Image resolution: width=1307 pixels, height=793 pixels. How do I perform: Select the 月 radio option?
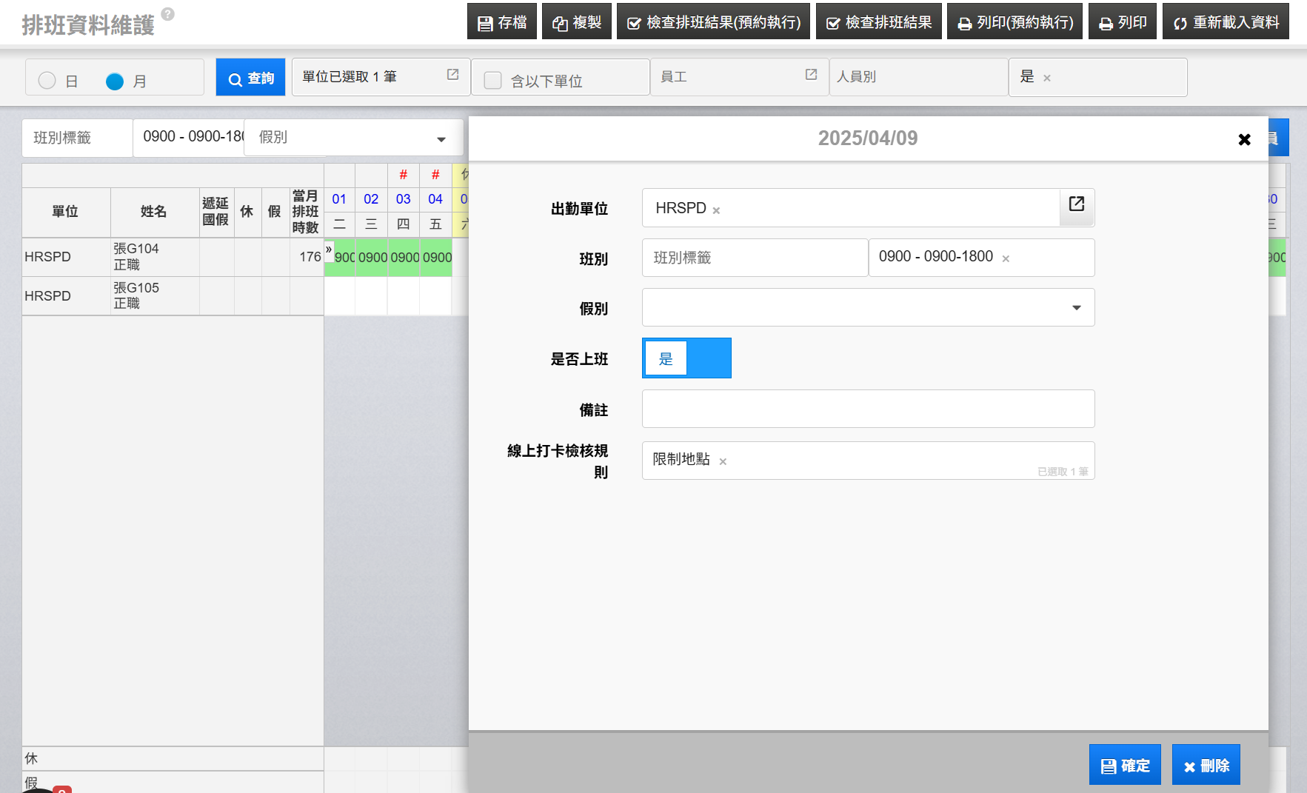(115, 81)
